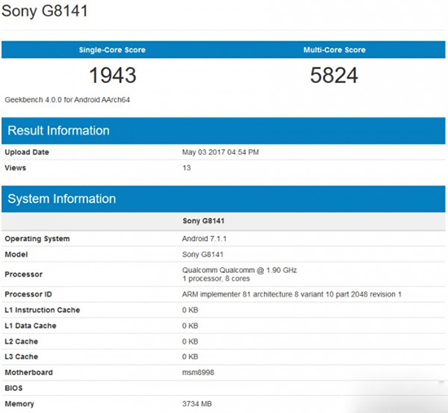Image resolution: width=448 pixels, height=413 pixels.
Task: Click the Views label
Action: point(15,168)
